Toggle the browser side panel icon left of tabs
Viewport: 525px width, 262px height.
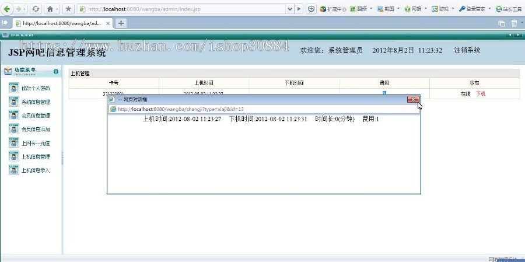pyautogui.click(x=5, y=22)
